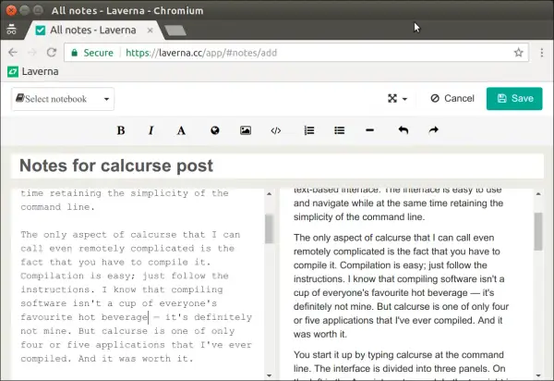Click the preview pane's up arrow
This screenshot has width=554, height=381.
coord(538,194)
